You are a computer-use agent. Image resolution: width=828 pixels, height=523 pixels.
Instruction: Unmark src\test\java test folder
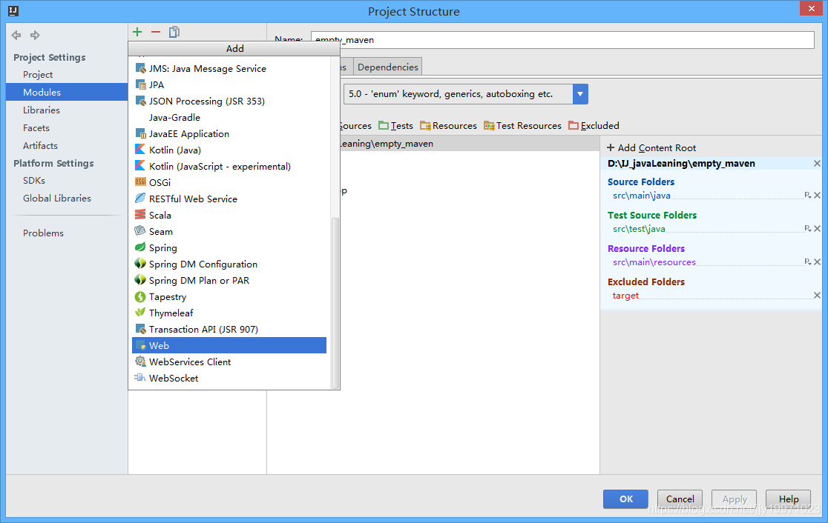817,228
